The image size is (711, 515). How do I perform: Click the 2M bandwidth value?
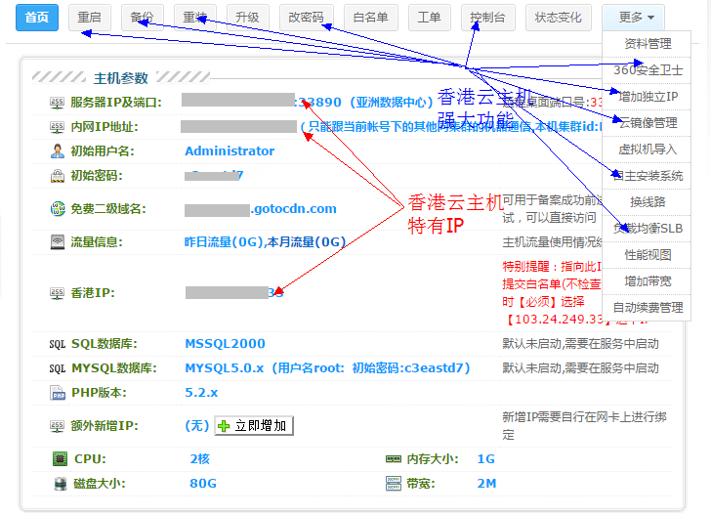[486, 484]
